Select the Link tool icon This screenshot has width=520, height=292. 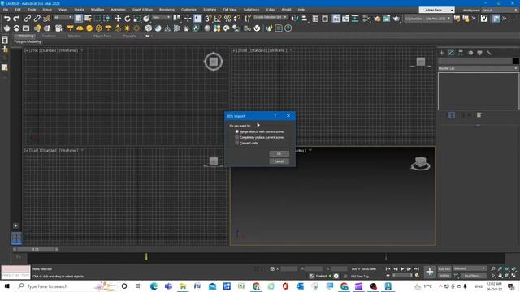pos(28,19)
